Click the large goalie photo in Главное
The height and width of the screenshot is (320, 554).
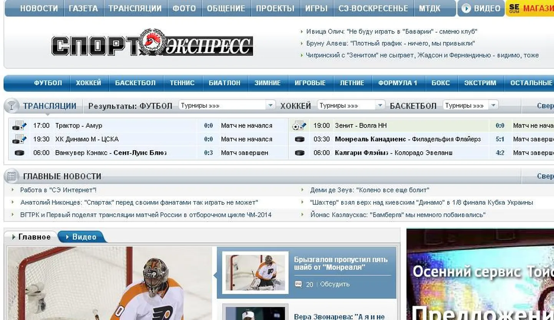(x=109, y=283)
